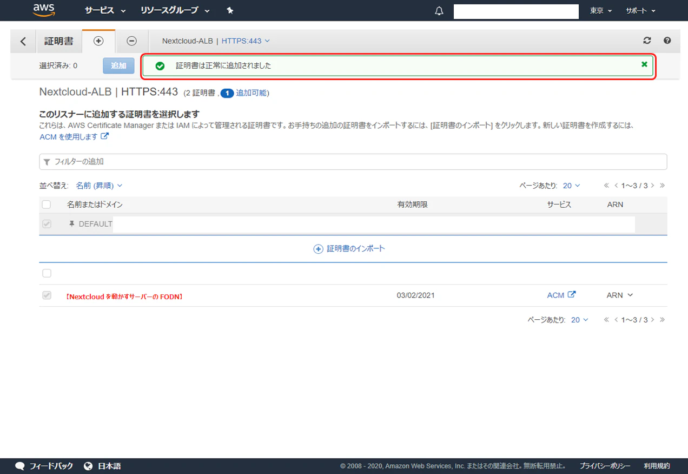Open the 追加可能 link
The image size is (688, 474).
pyautogui.click(x=252, y=93)
